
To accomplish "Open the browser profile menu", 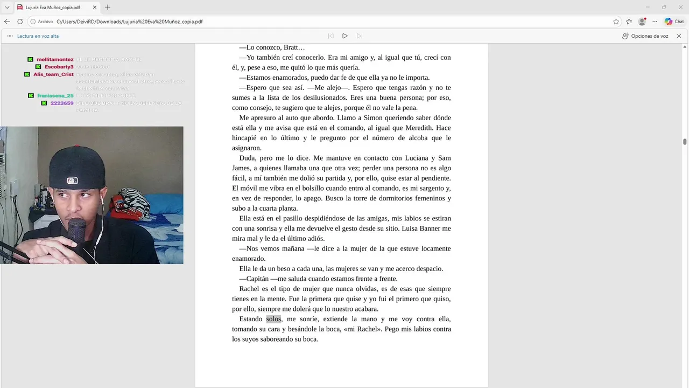I will (642, 22).
